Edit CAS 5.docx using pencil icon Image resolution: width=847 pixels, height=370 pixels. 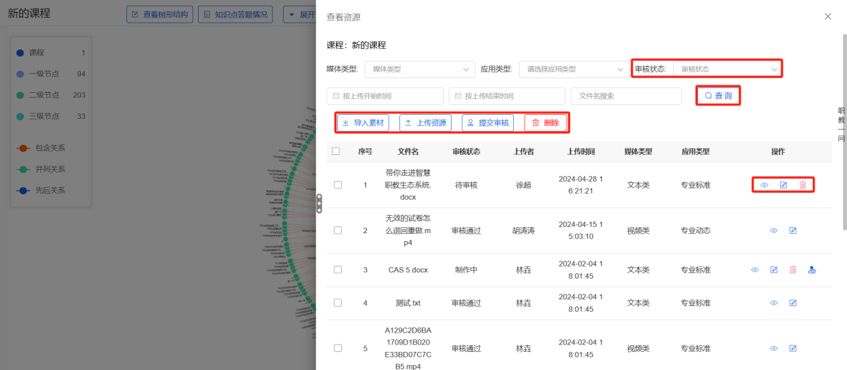[x=774, y=270]
